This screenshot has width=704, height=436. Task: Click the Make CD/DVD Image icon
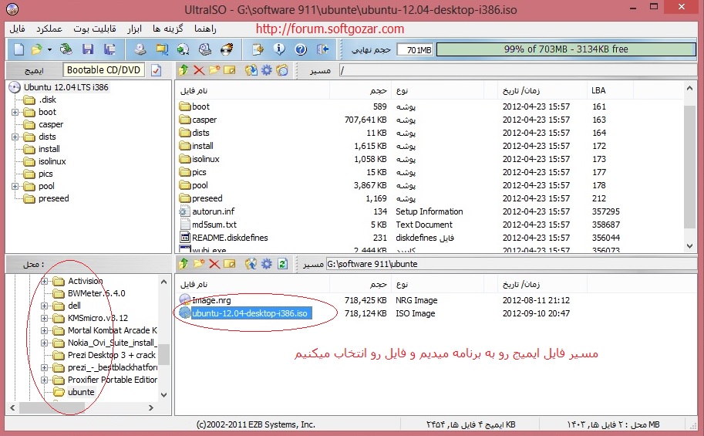click(140, 49)
